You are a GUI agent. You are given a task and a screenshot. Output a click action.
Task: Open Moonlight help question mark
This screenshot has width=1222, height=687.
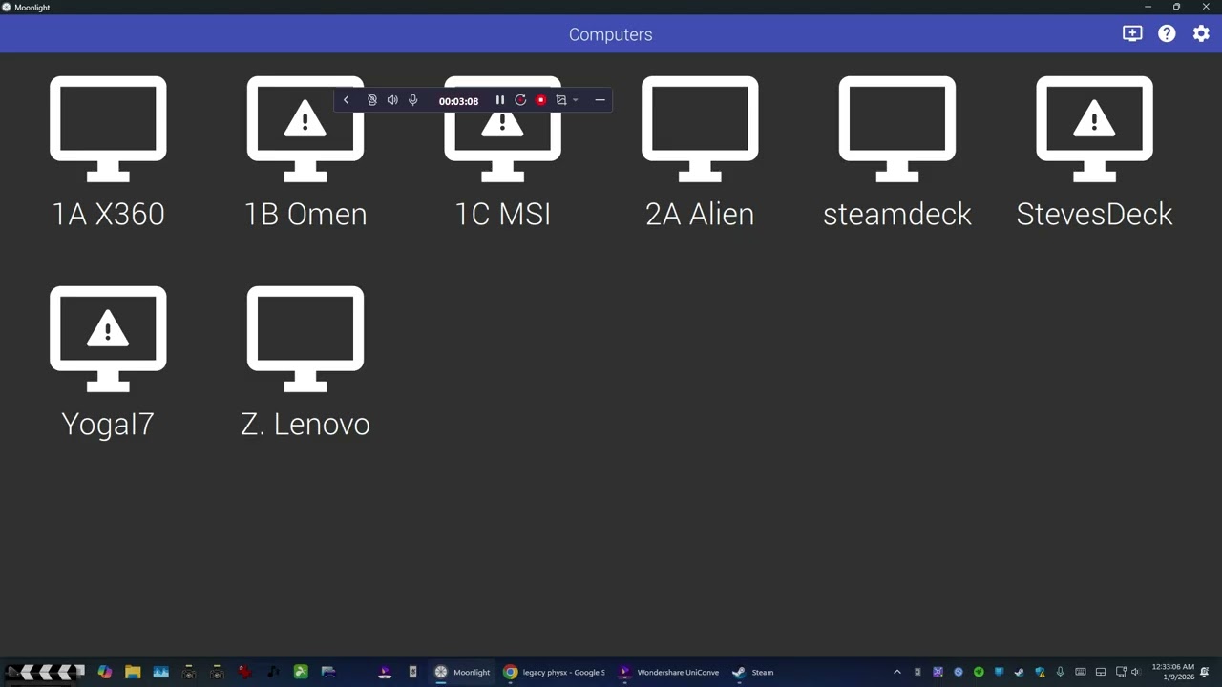tap(1167, 33)
